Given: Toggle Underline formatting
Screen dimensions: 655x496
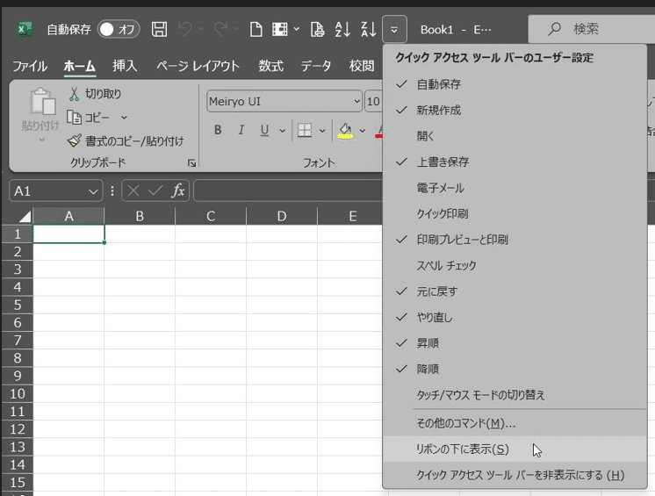Looking at the screenshot, I should (x=264, y=130).
